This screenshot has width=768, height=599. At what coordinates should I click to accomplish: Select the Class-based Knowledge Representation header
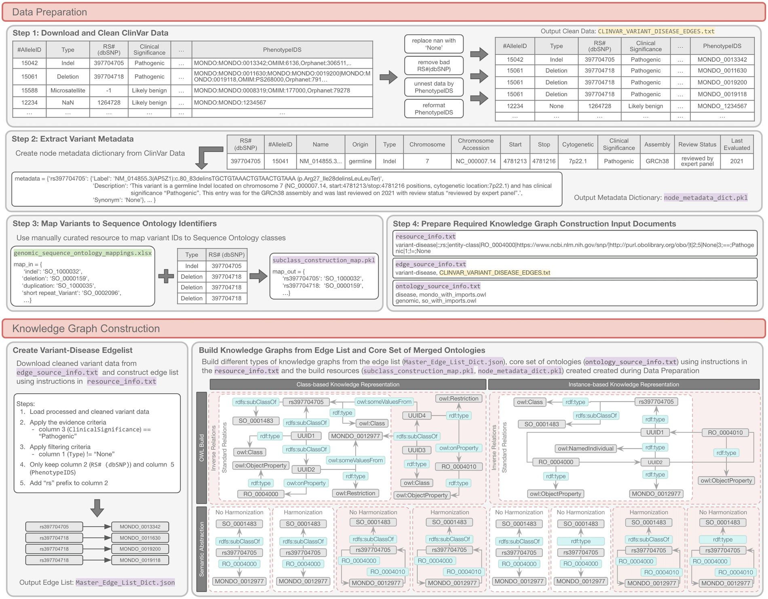[x=348, y=385]
